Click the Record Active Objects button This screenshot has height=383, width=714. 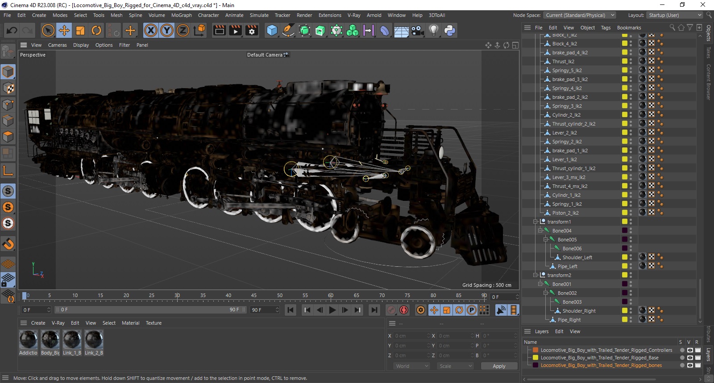pos(391,310)
